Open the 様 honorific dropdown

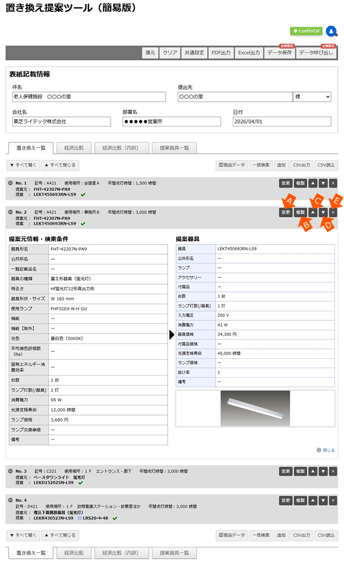(x=312, y=97)
